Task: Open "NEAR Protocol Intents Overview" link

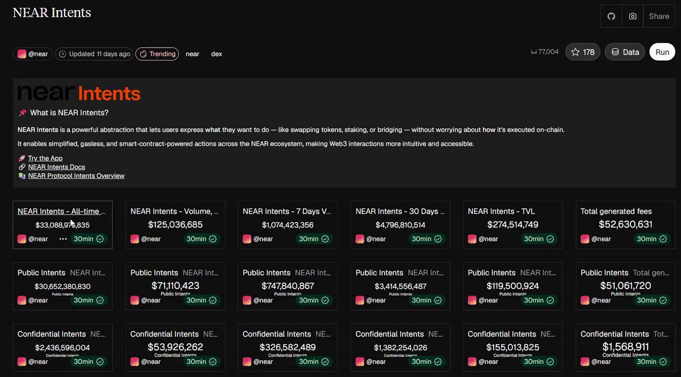Action: (76, 176)
